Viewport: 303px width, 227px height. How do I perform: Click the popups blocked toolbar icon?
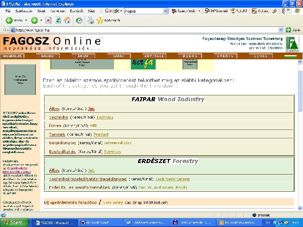(x=216, y=11)
